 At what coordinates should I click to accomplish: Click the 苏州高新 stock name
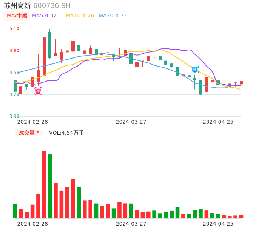pos(17,6)
